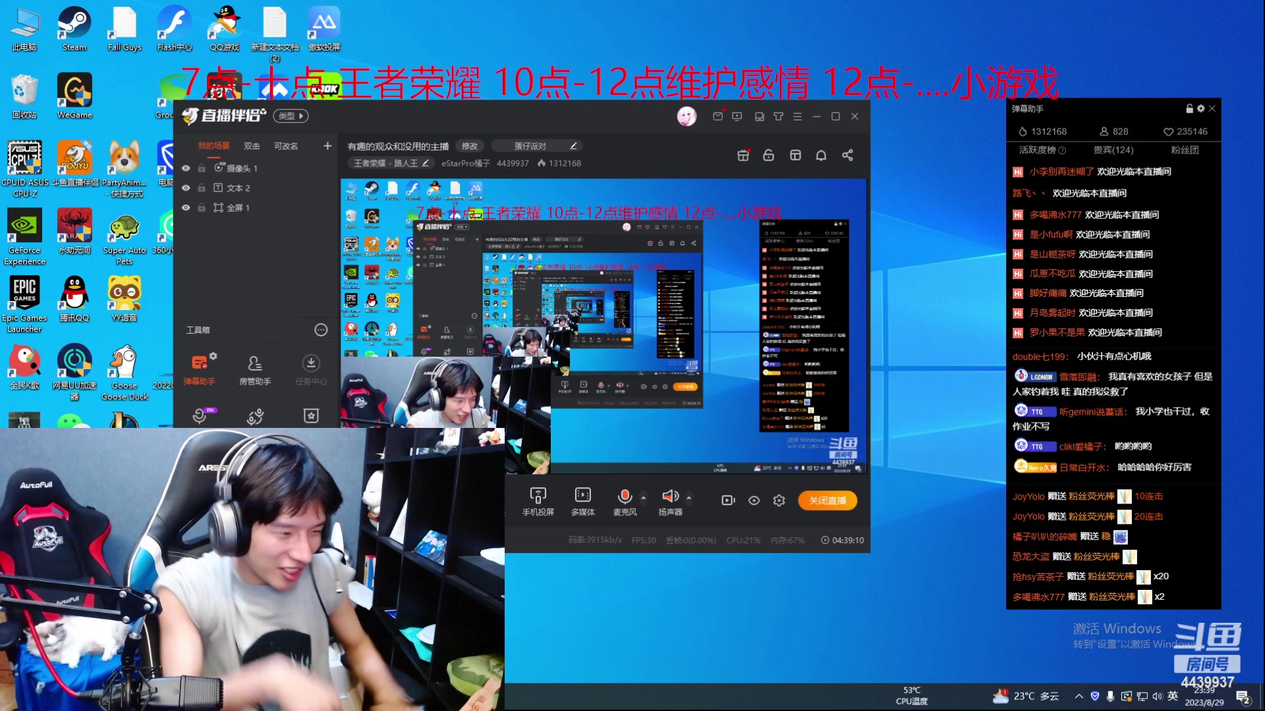Image resolution: width=1265 pixels, height=711 pixels.
Task: Click the username JoyYolo with 10连击
Action: point(1028,496)
